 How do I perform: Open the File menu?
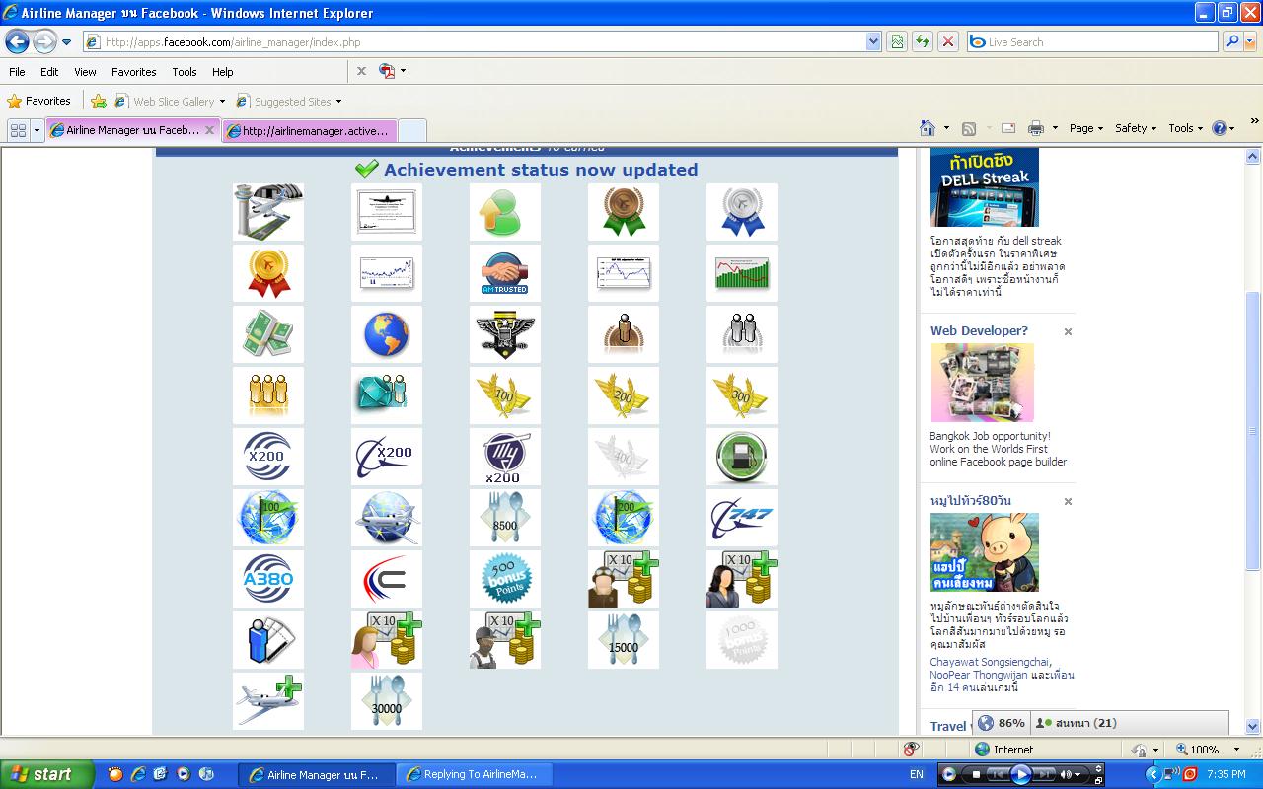(17, 72)
